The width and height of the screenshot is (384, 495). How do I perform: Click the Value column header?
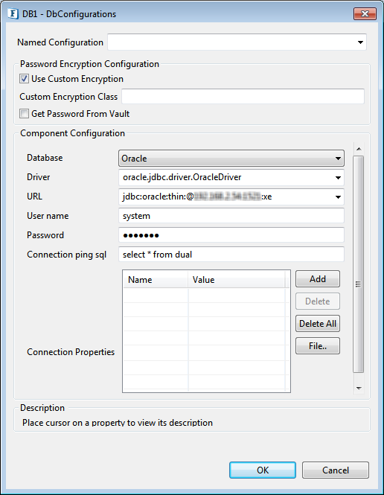(237, 279)
